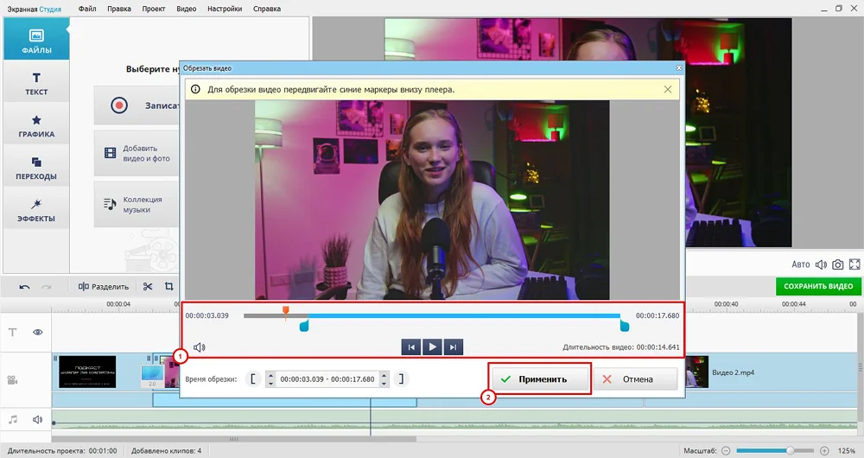Viewport: 864px width, 458px height.
Task: Take a snapshot with the camera icon
Action: [x=837, y=264]
